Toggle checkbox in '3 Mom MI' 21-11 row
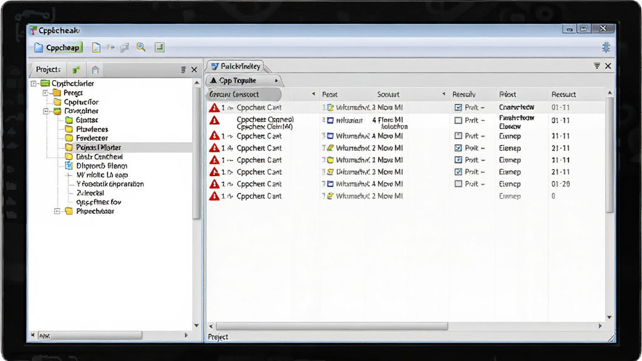642x361 pixels. pos(458,172)
